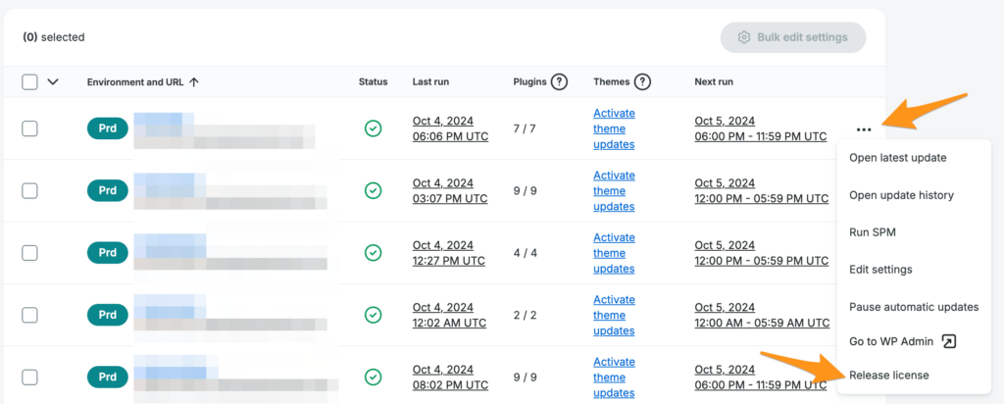
Task: Open the Oct 4, 2024 03:07 PM UTC last run link
Action: pos(450,191)
